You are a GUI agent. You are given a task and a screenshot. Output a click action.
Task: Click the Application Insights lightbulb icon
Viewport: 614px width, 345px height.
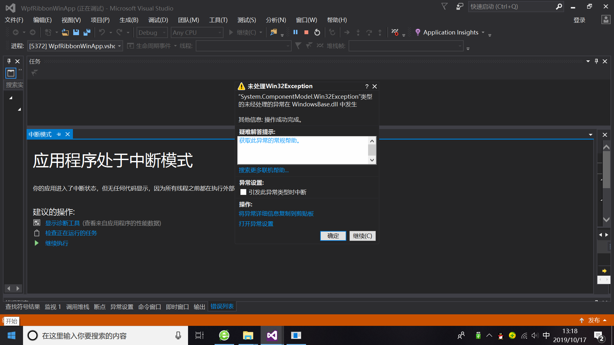pyautogui.click(x=418, y=32)
